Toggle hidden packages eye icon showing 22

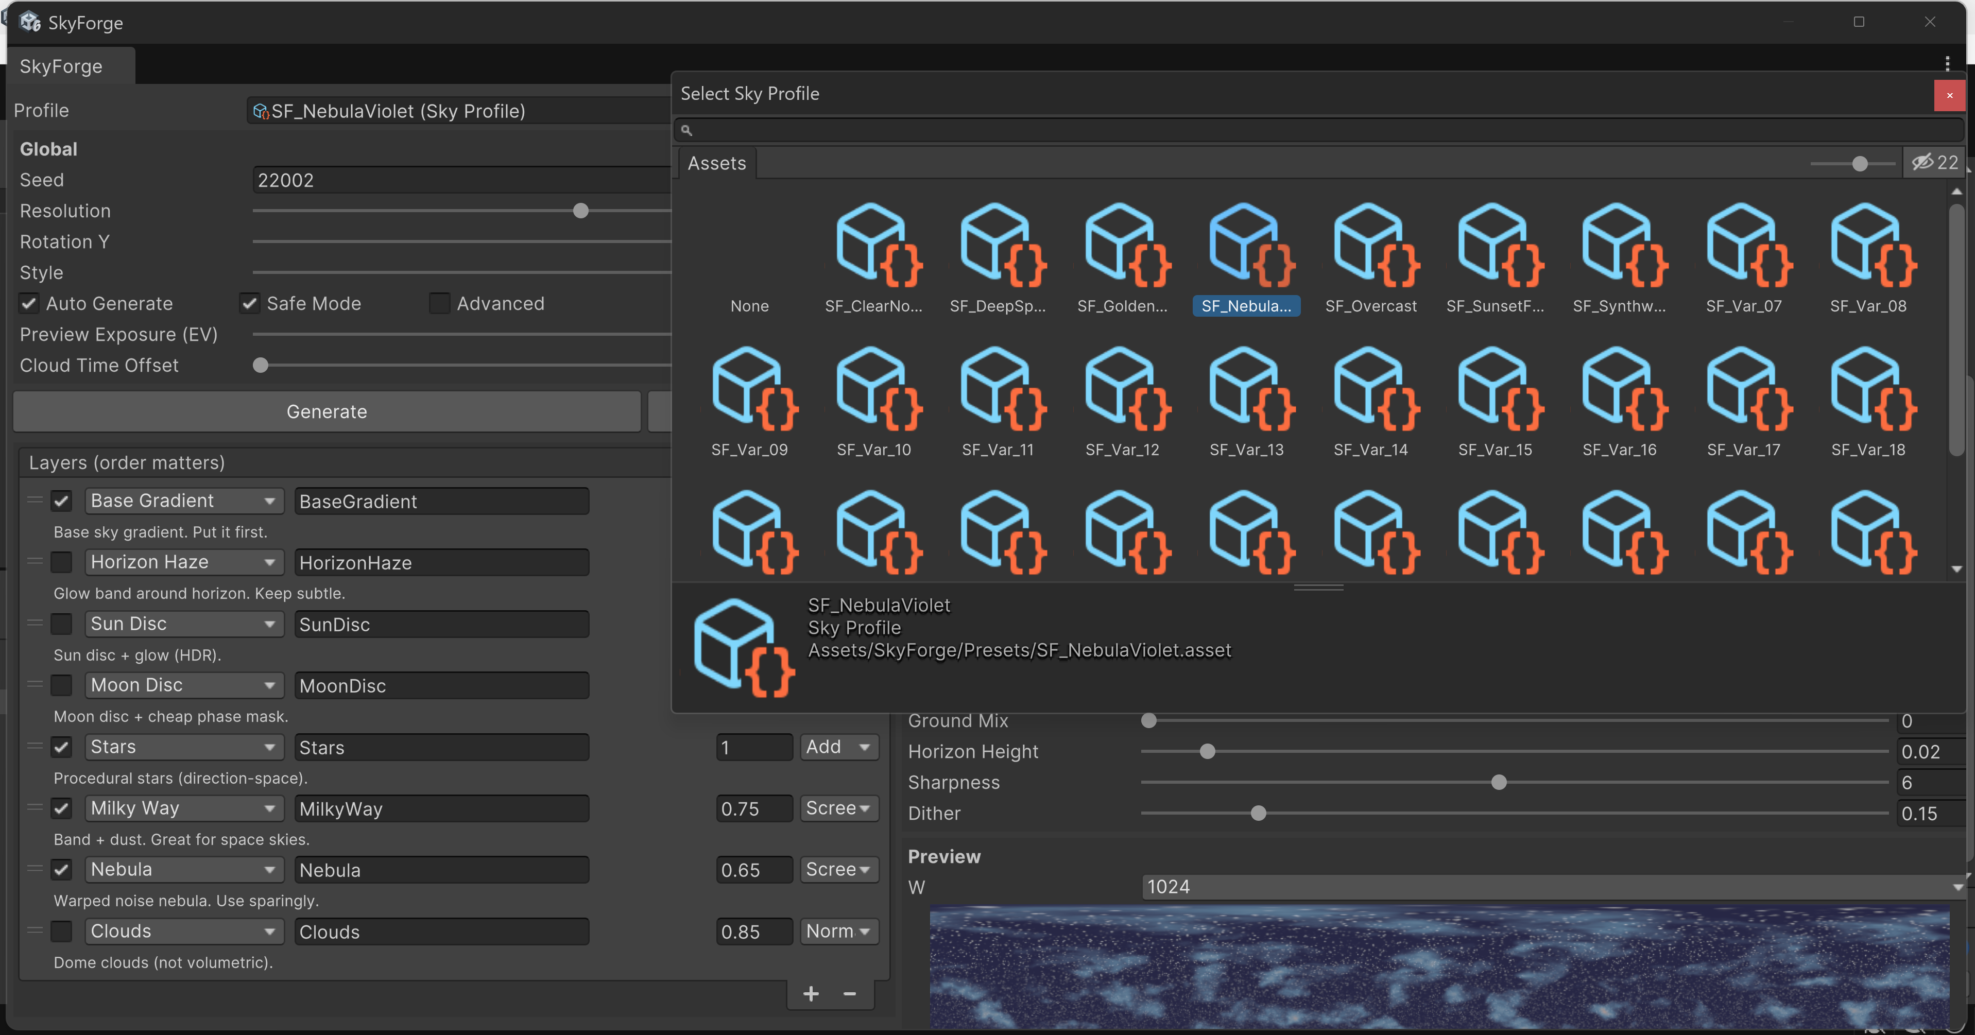pyautogui.click(x=1934, y=163)
